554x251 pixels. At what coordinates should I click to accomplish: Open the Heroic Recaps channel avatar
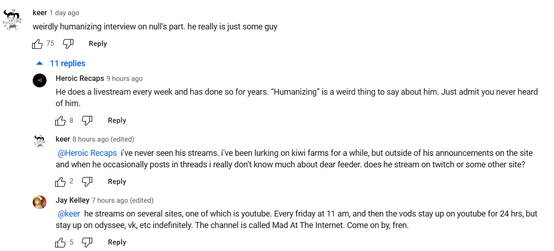tap(40, 80)
